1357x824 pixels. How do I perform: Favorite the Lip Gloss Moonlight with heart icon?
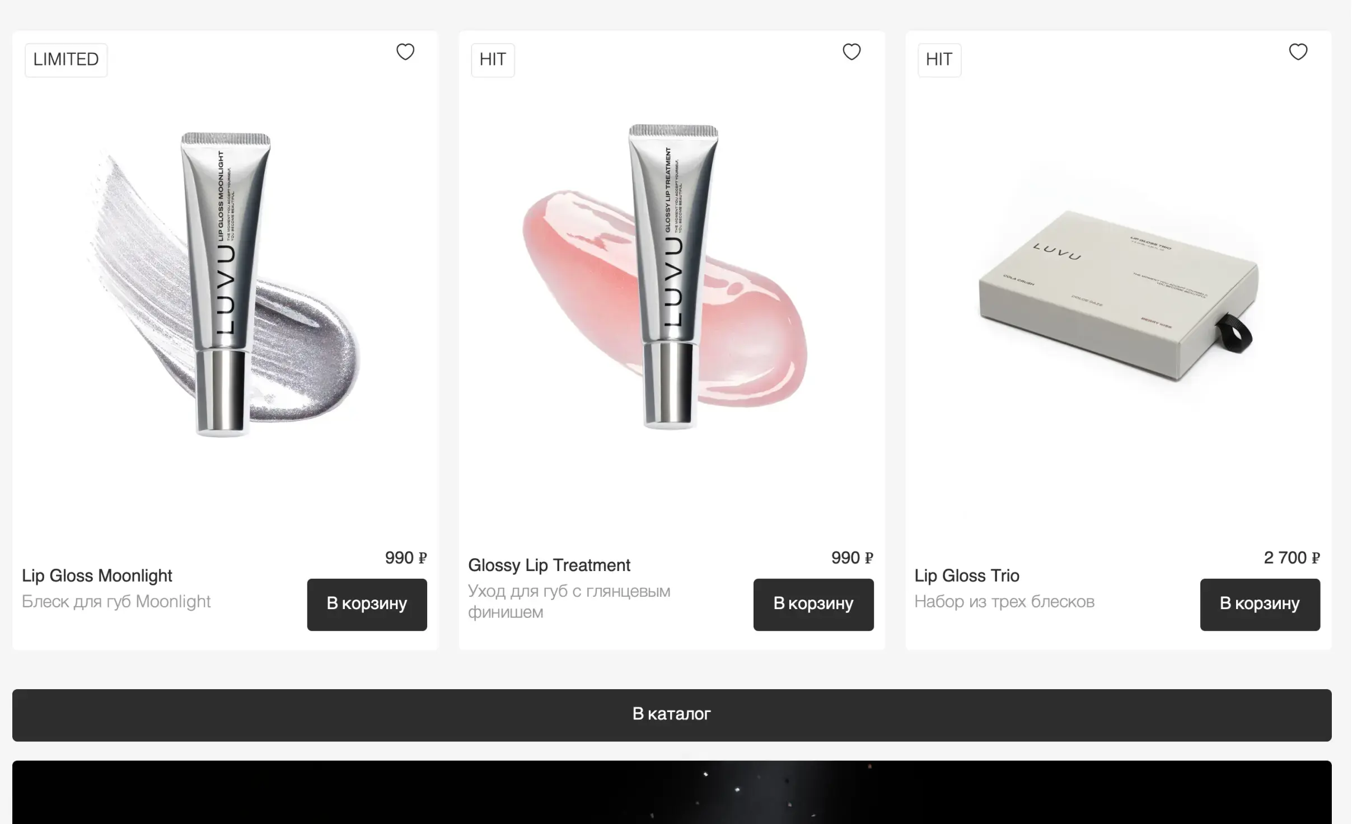(x=405, y=52)
